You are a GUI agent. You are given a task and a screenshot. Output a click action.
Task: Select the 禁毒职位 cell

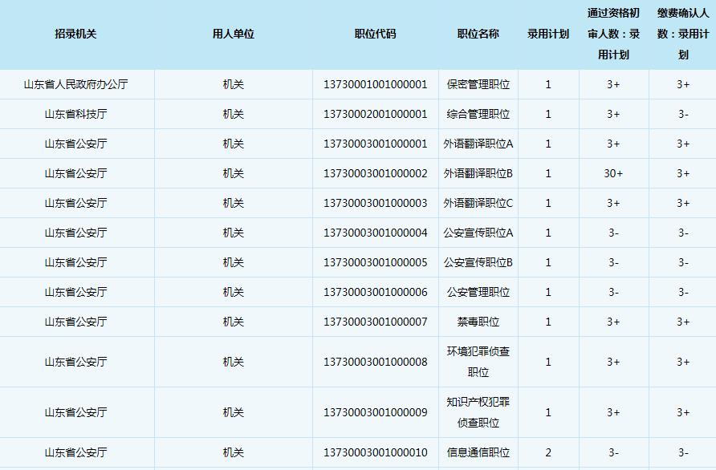point(478,322)
